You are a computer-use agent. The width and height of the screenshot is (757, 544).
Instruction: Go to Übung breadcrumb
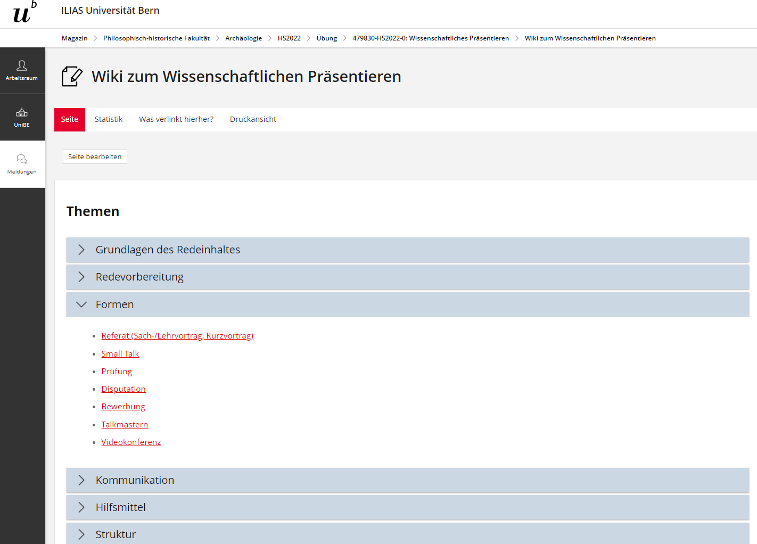click(x=326, y=38)
